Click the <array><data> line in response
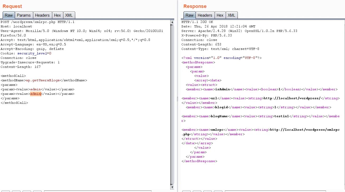 click(x=208, y=80)
